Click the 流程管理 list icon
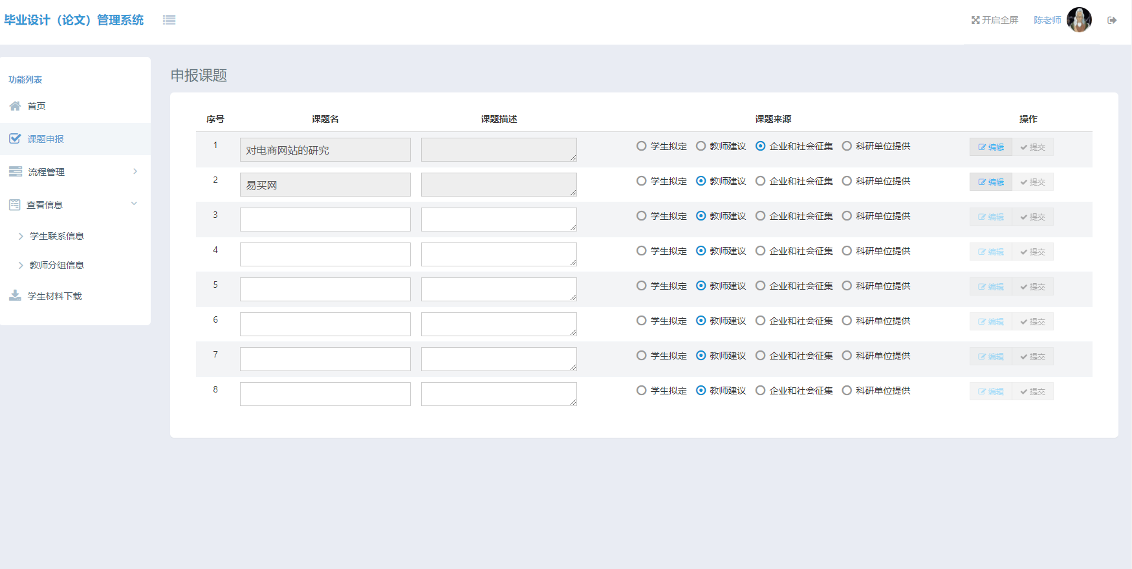The image size is (1132, 569). tap(16, 171)
